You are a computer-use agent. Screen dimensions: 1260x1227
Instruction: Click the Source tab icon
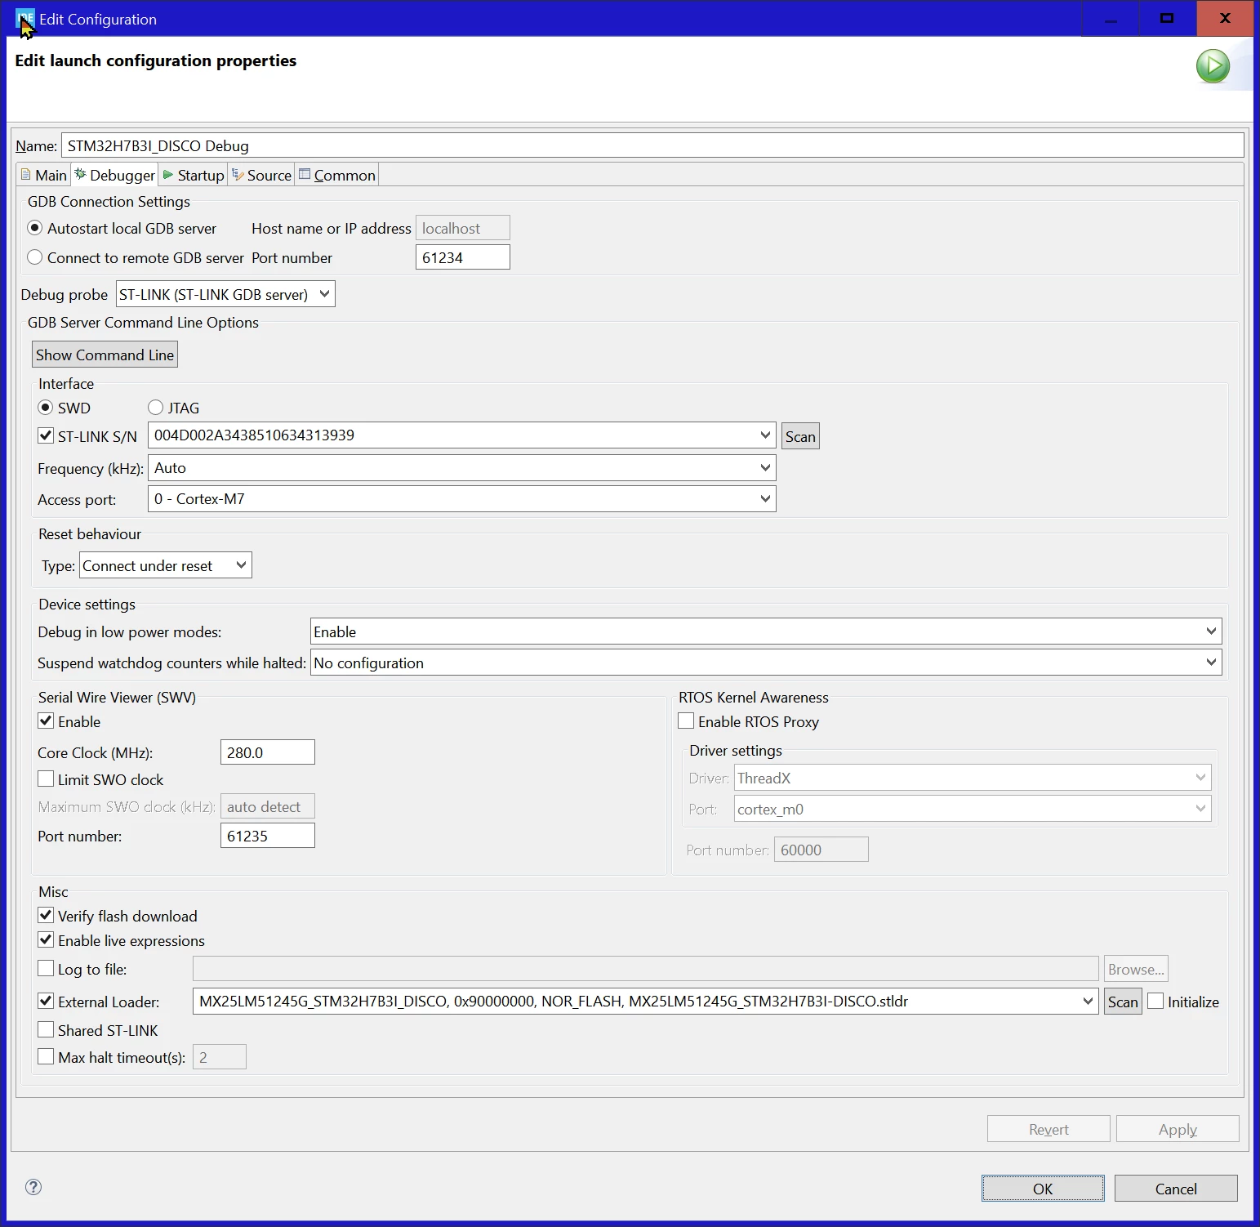[238, 175]
